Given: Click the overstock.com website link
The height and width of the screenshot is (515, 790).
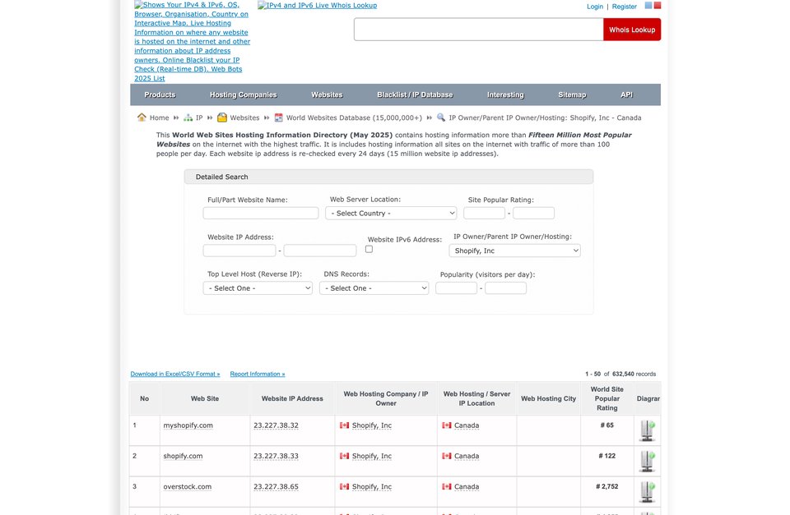Looking at the screenshot, I should pos(188,487).
